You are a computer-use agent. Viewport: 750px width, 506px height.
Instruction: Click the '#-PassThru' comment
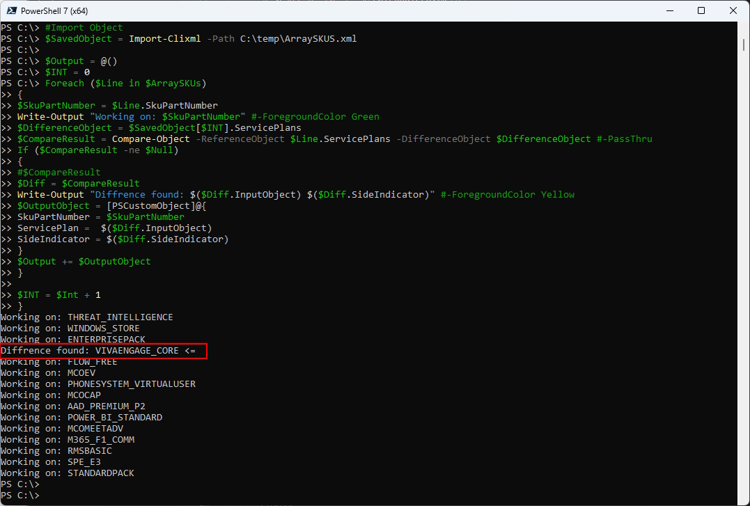pos(624,139)
